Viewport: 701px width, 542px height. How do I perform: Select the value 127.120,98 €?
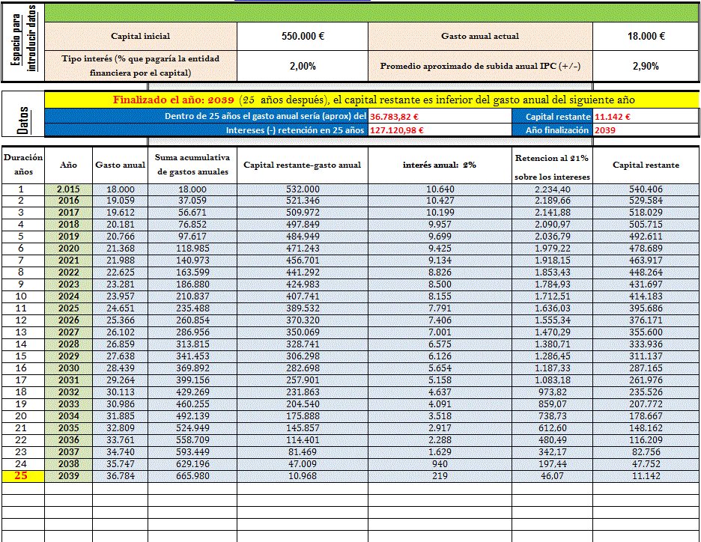[440, 130]
